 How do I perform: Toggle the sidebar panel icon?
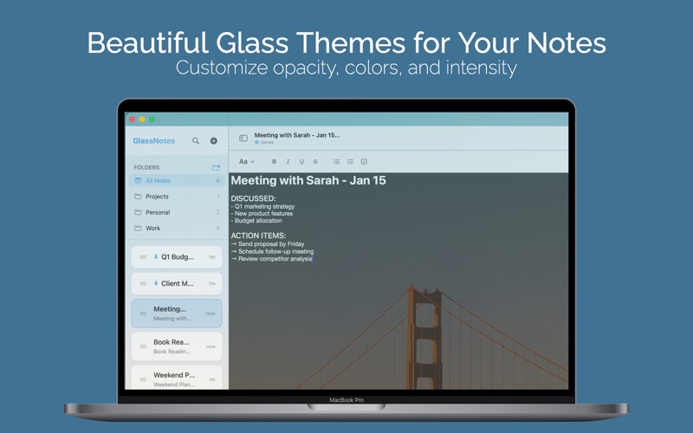243,139
